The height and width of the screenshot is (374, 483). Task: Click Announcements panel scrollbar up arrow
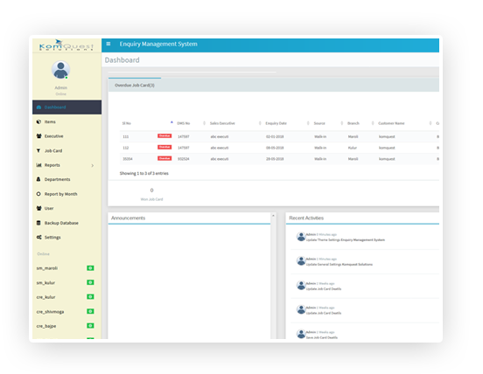pos(273,216)
